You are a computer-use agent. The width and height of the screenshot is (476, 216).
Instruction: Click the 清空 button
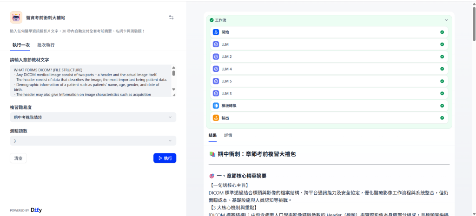(18, 158)
